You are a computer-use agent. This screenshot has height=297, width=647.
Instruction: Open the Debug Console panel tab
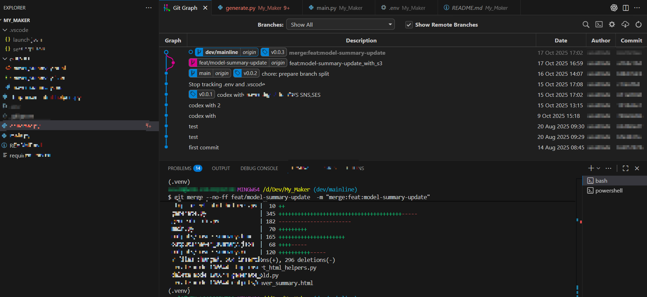[x=259, y=168]
